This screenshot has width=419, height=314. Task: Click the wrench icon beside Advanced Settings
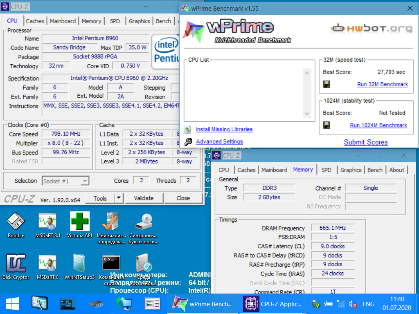(x=188, y=142)
